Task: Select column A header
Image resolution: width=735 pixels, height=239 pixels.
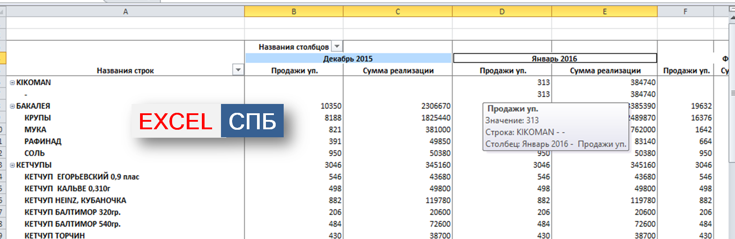Action: click(x=125, y=12)
